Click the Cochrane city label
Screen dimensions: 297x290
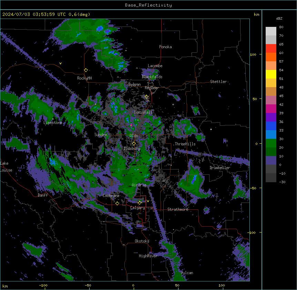(111, 196)
